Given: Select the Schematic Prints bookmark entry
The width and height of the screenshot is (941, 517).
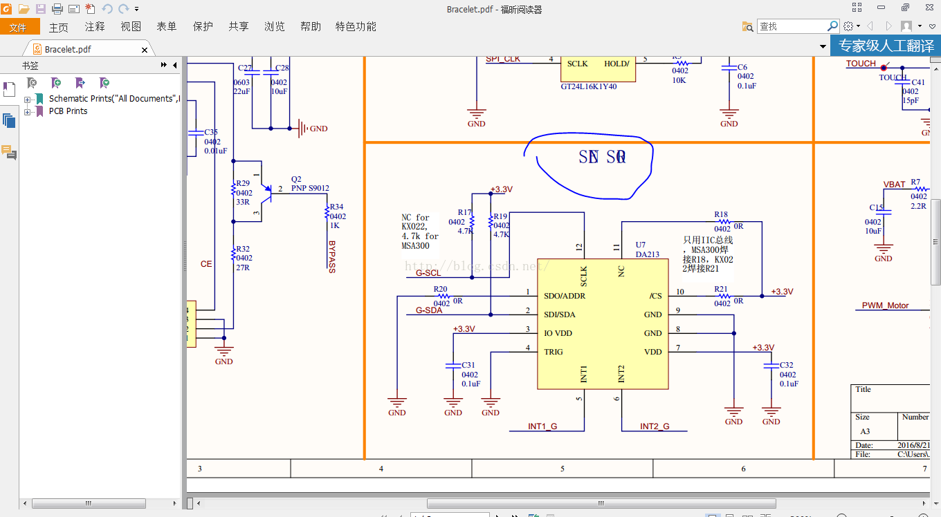Looking at the screenshot, I should [x=114, y=99].
